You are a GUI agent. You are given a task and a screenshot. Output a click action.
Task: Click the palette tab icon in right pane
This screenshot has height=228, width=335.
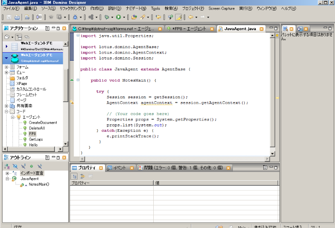[286, 29]
